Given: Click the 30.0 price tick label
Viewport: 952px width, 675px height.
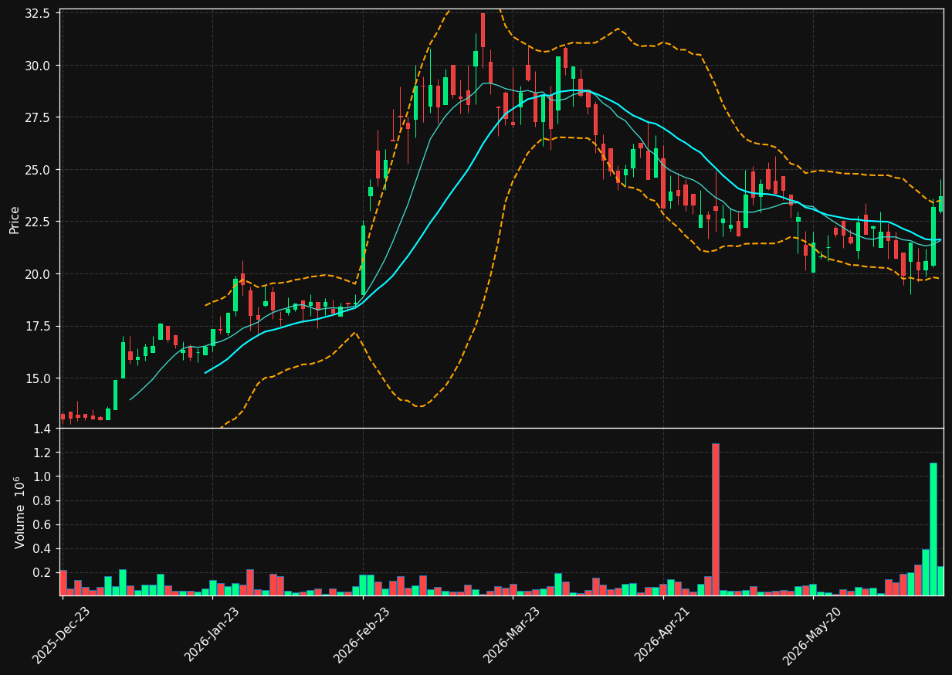Looking at the screenshot, I should [x=39, y=66].
